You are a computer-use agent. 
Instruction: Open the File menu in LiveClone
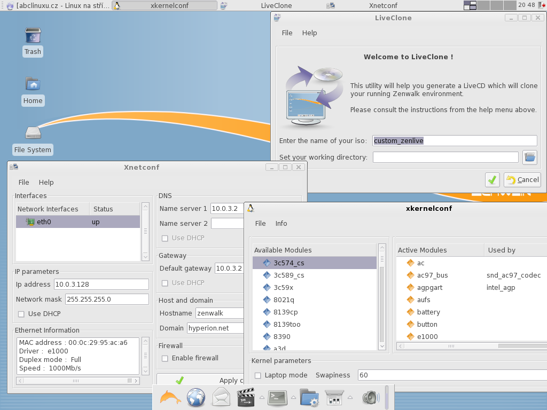(287, 33)
